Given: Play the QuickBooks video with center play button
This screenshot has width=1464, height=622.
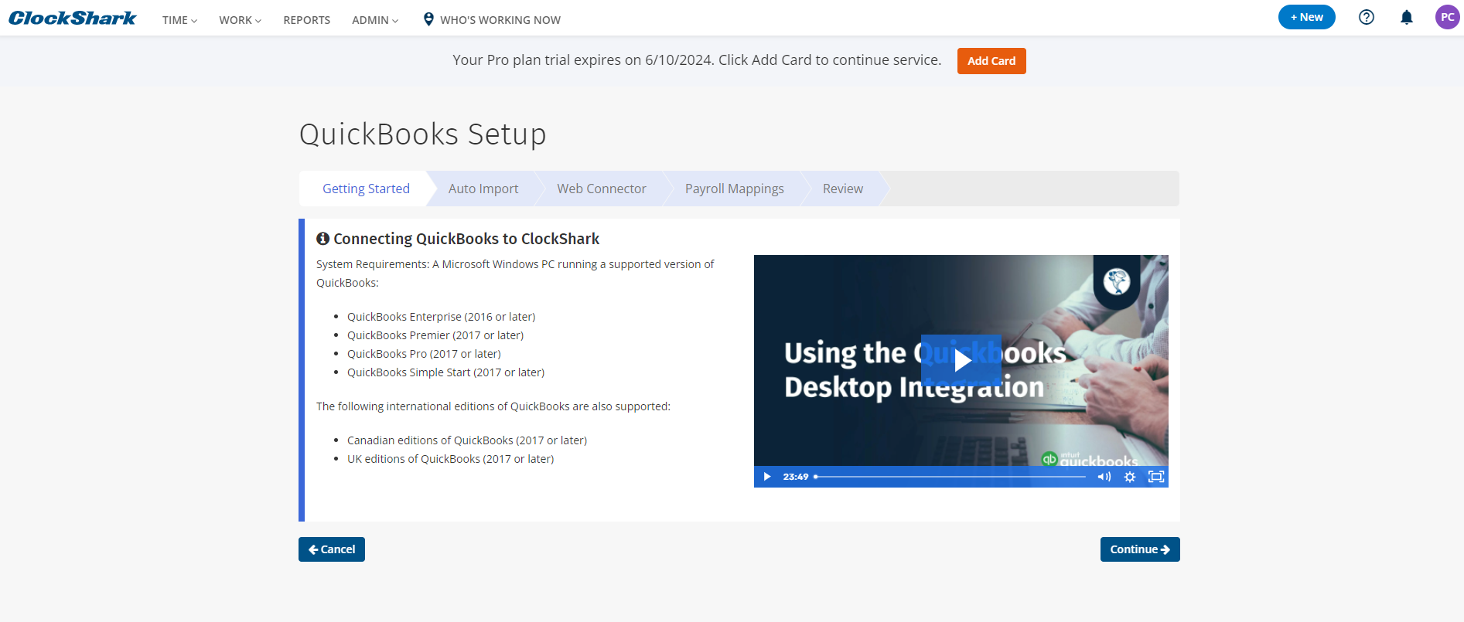Looking at the screenshot, I should point(961,360).
